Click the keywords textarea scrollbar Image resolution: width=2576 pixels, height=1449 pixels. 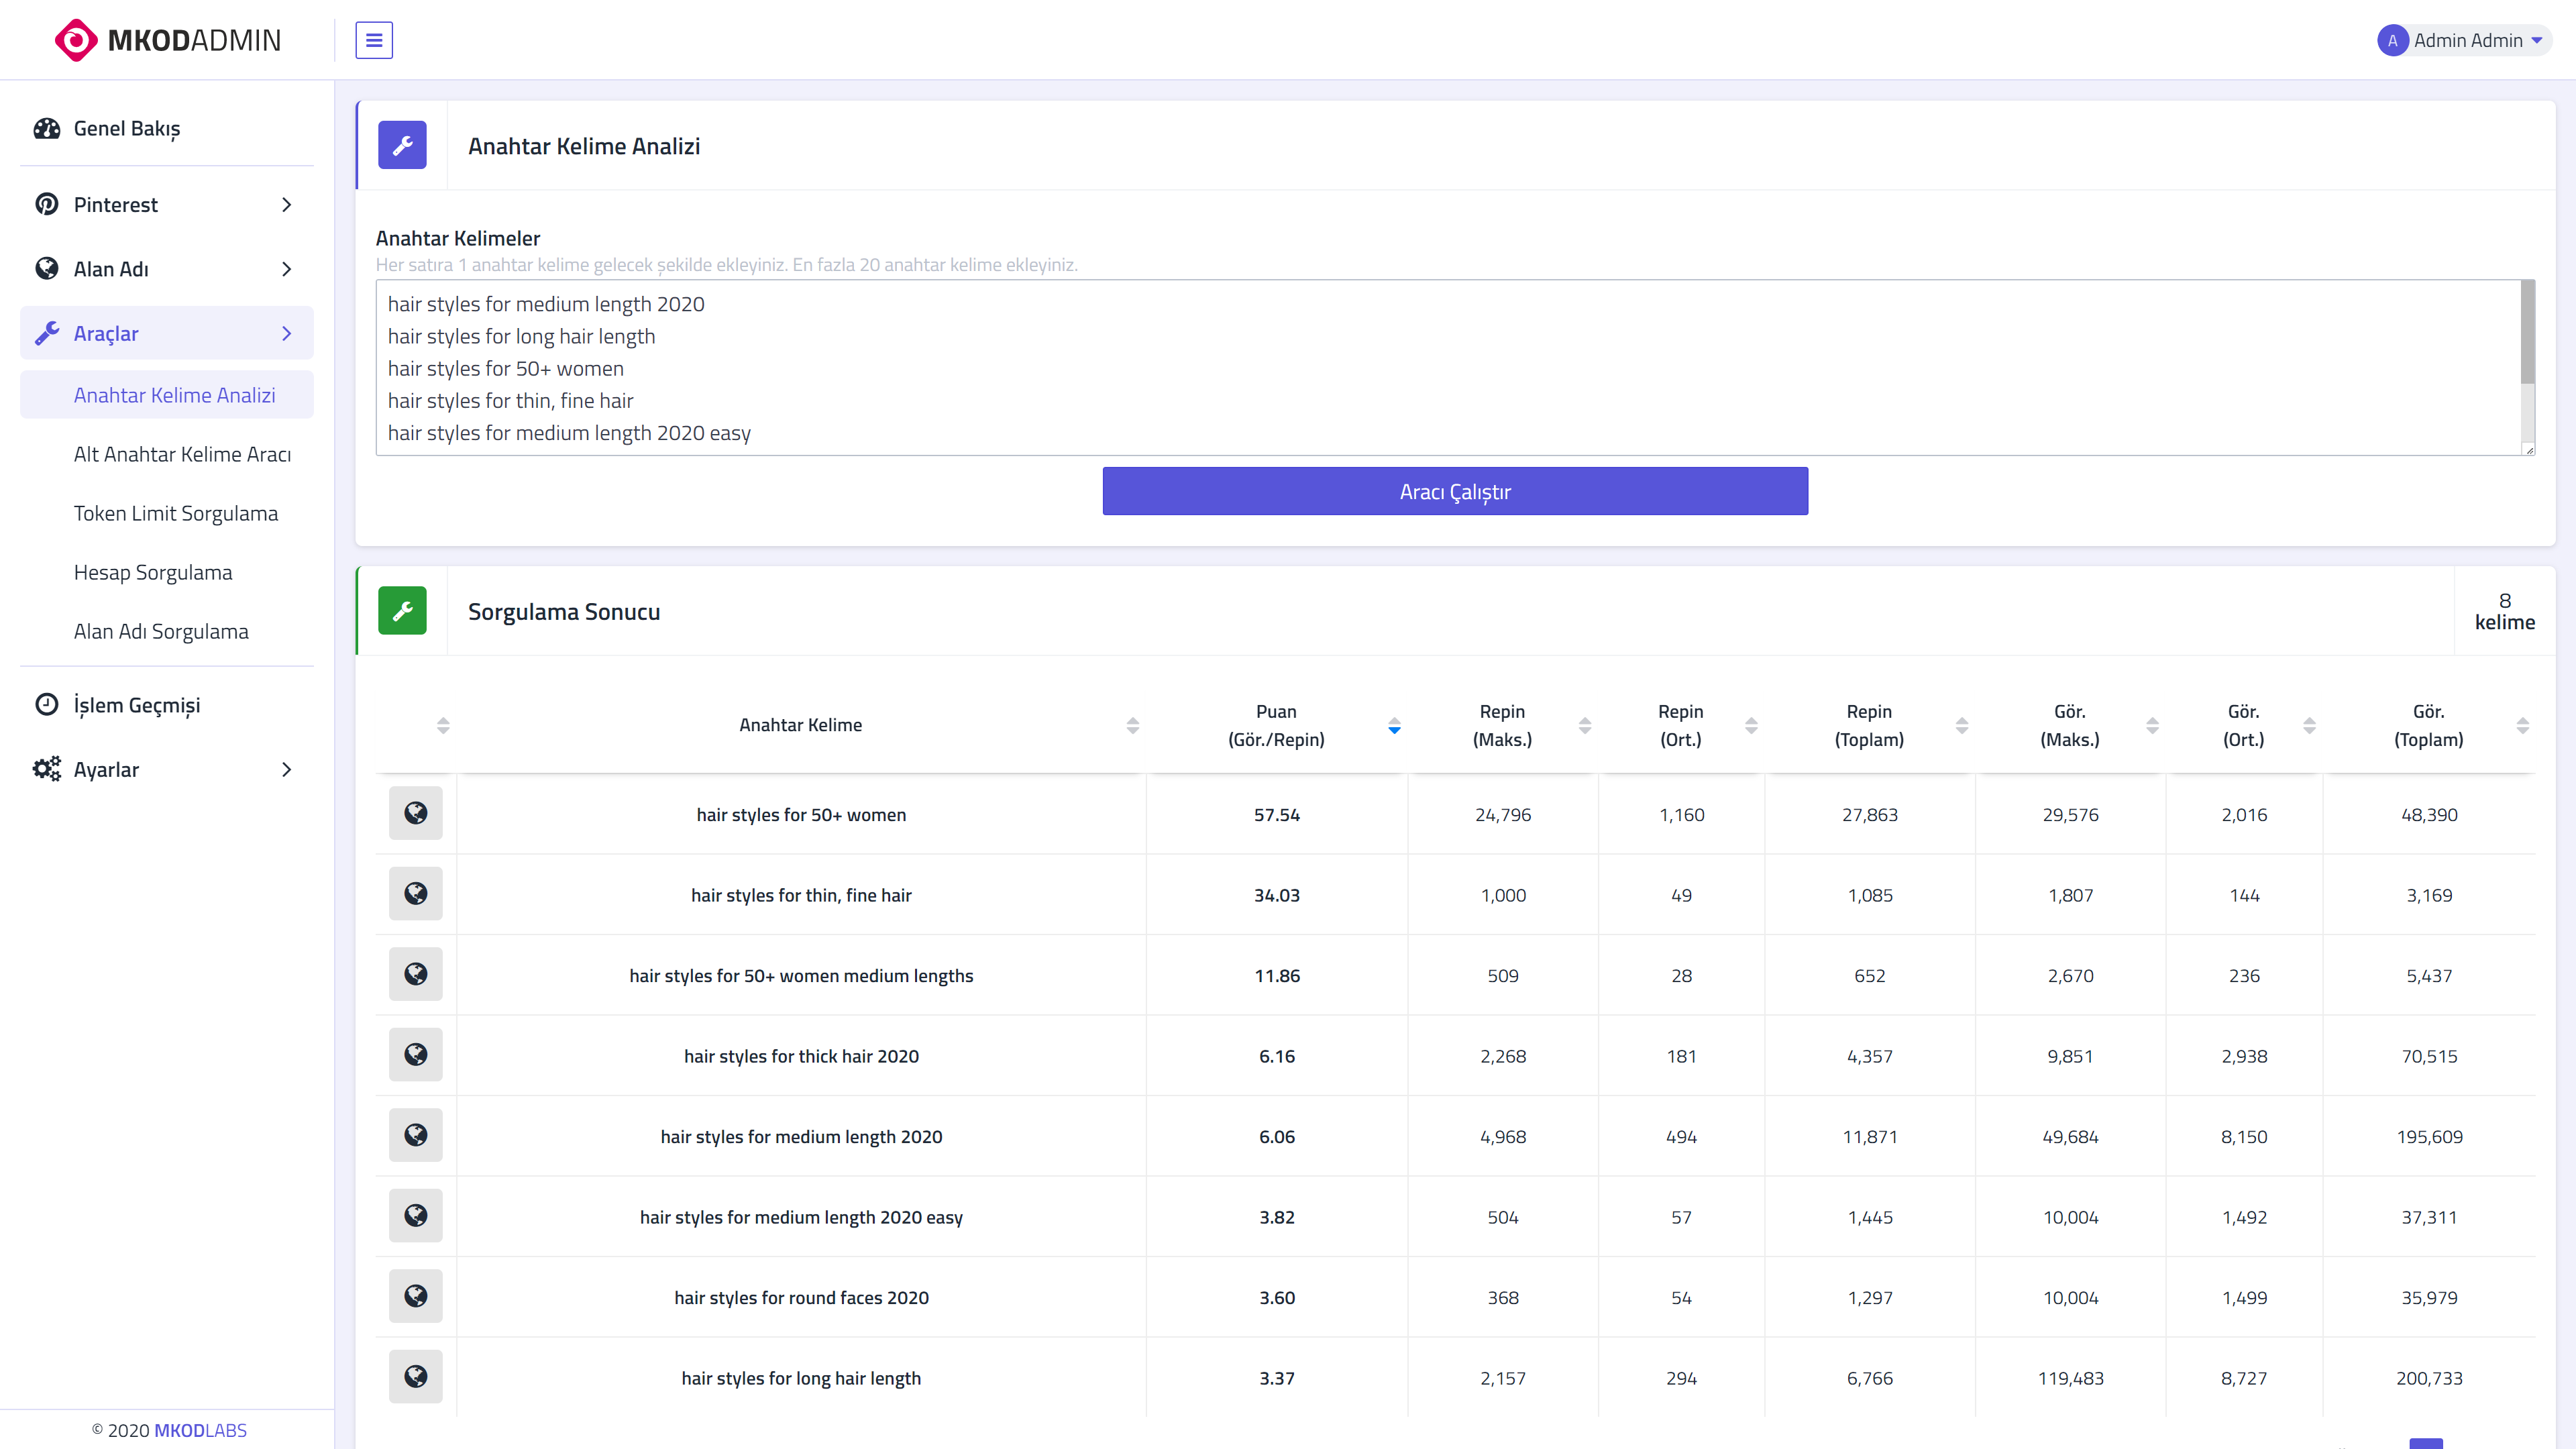[2527, 332]
